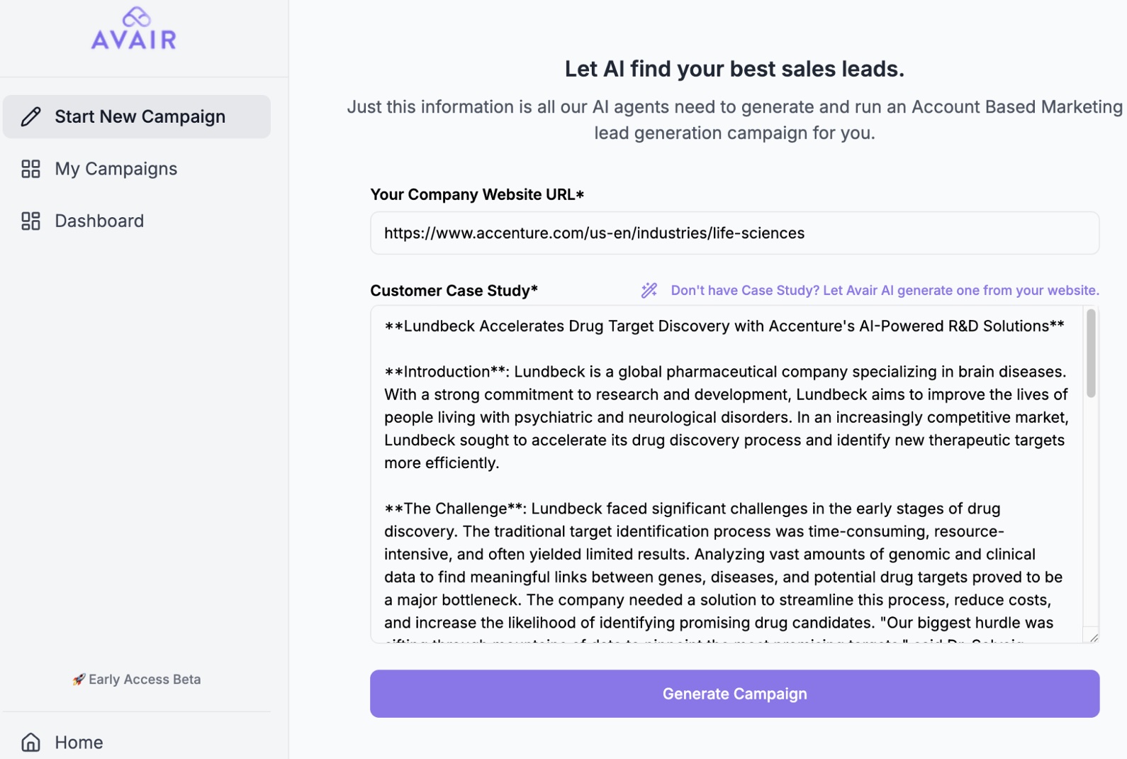Open the My Campaigns menu label
1127x759 pixels.
pos(116,169)
